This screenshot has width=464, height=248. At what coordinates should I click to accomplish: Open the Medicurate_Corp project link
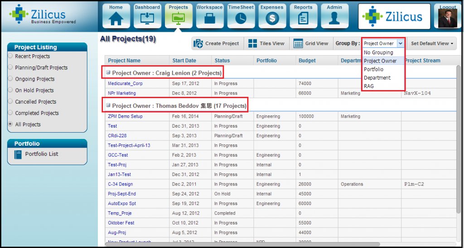coord(125,84)
